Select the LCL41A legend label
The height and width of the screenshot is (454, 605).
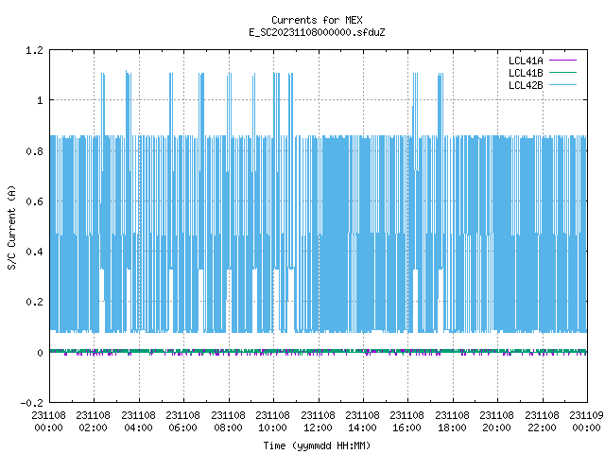click(x=526, y=61)
